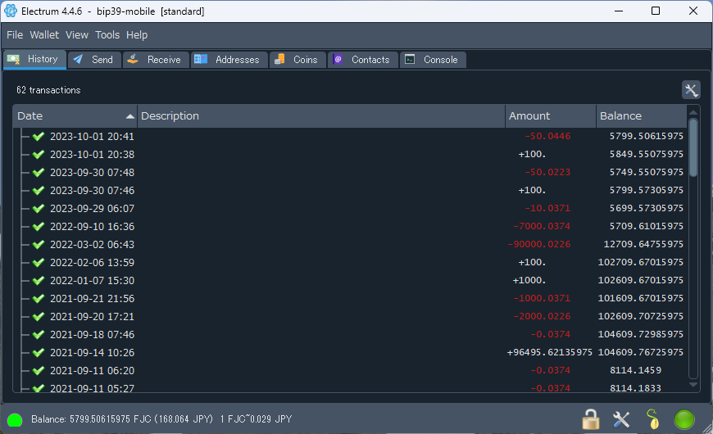Select the transaction dated 2022-09-10 16:36

click(350, 226)
